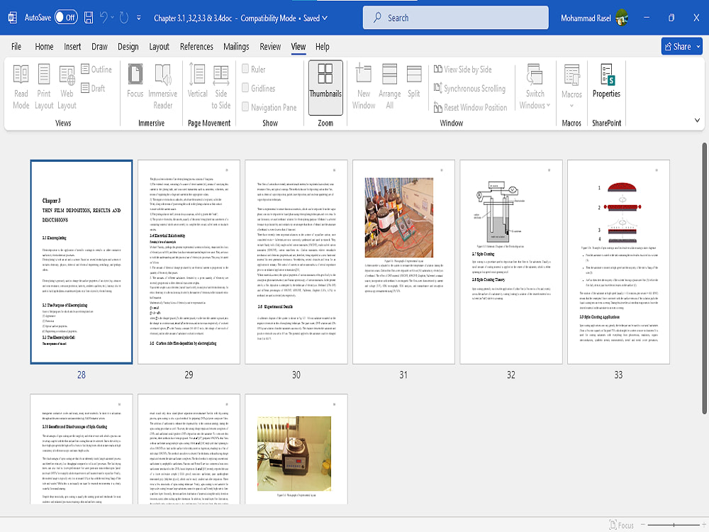The height and width of the screenshot is (532, 709).
Task: Split the document window
Action: coord(414,82)
